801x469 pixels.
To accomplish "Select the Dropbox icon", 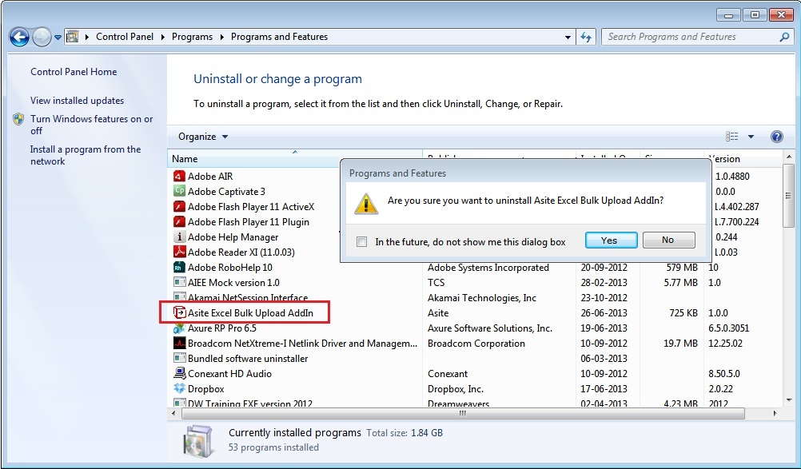I will pyautogui.click(x=179, y=388).
